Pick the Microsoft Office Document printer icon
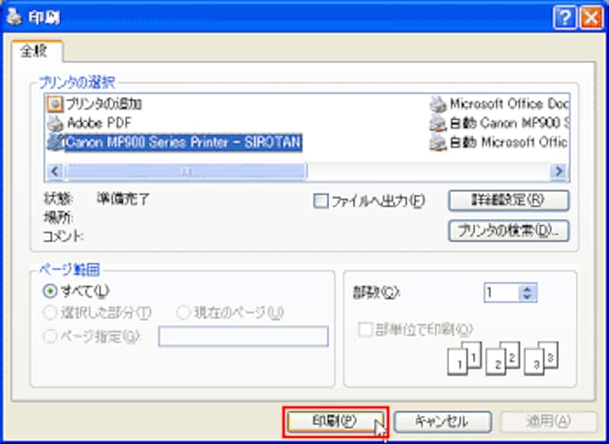The height and width of the screenshot is (444, 609). click(x=438, y=104)
